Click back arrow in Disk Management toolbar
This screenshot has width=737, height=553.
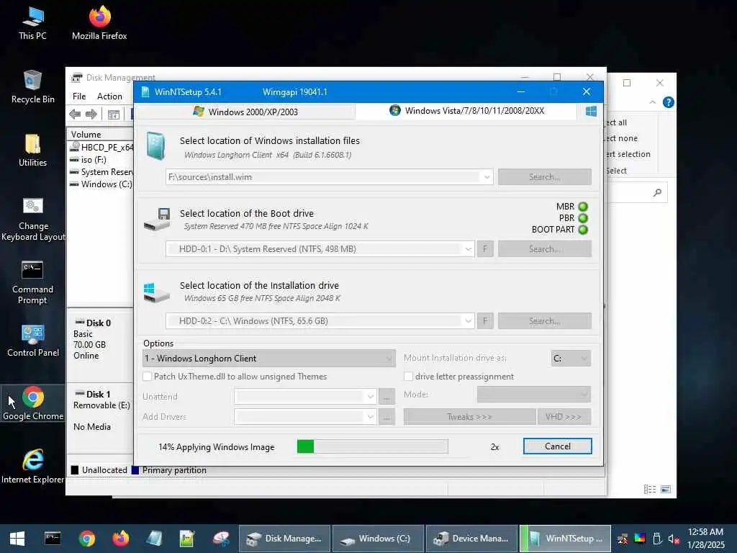click(x=75, y=114)
